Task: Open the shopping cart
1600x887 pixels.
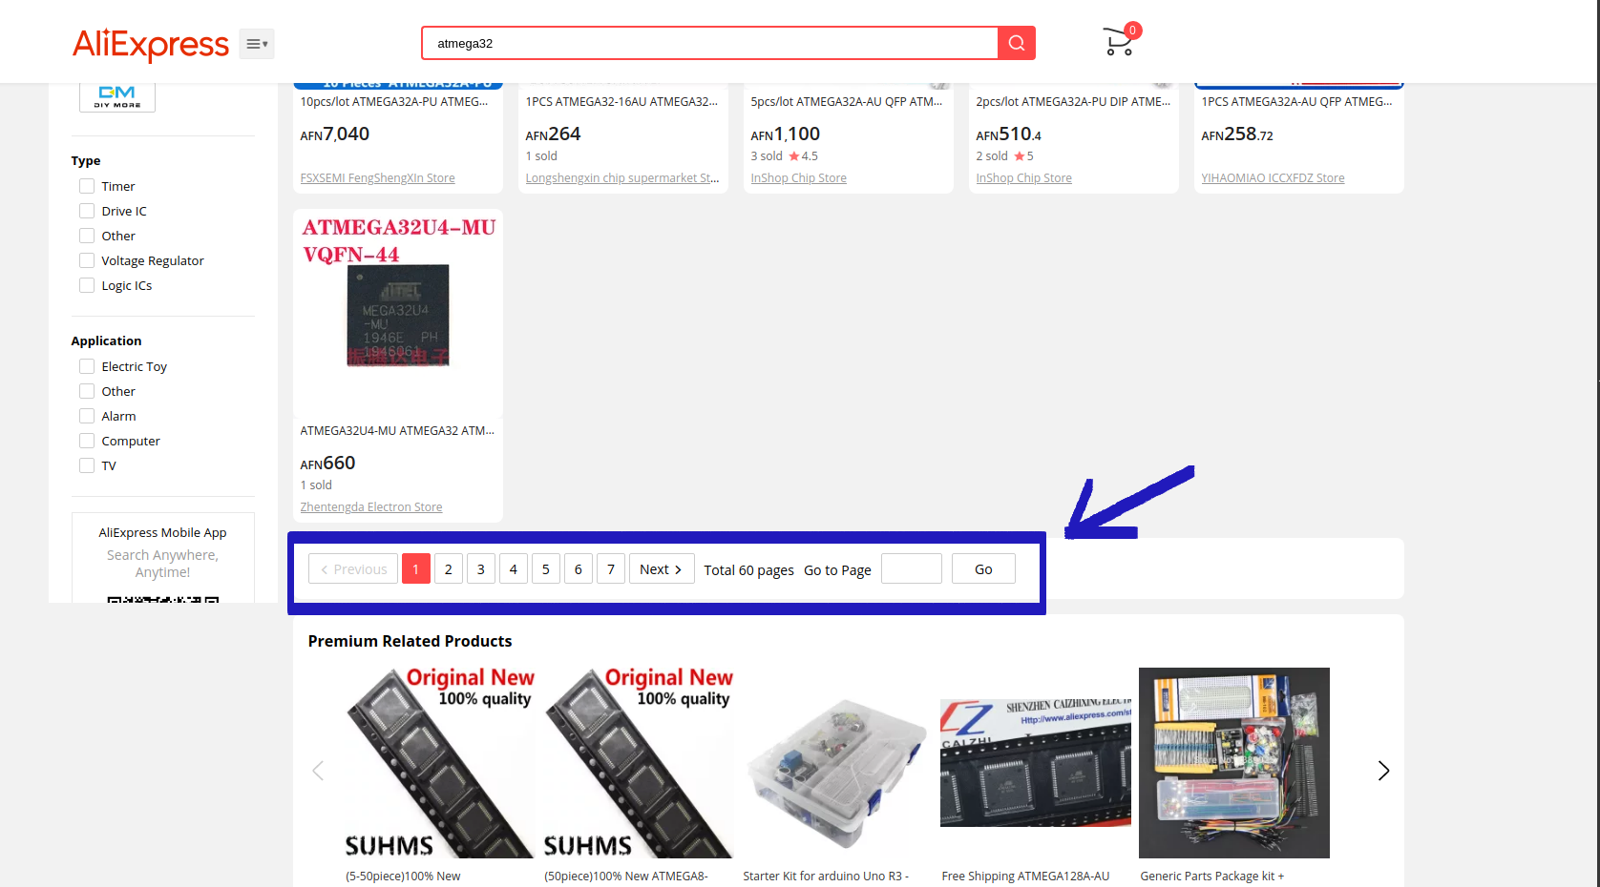Action: coord(1120,41)
